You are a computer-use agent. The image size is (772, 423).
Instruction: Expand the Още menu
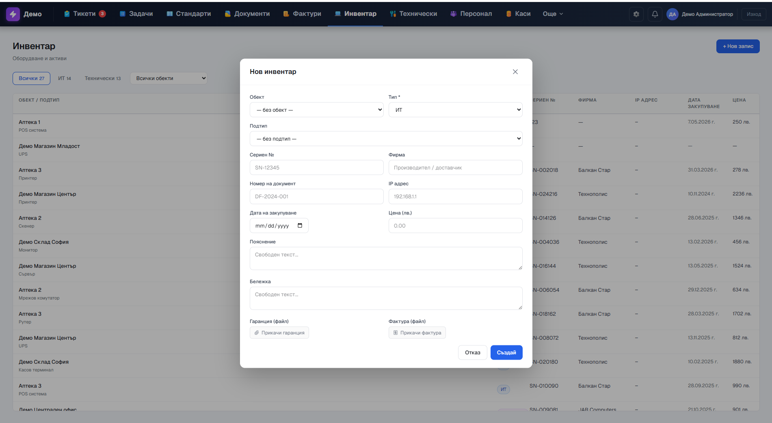[x=553, y=14]
